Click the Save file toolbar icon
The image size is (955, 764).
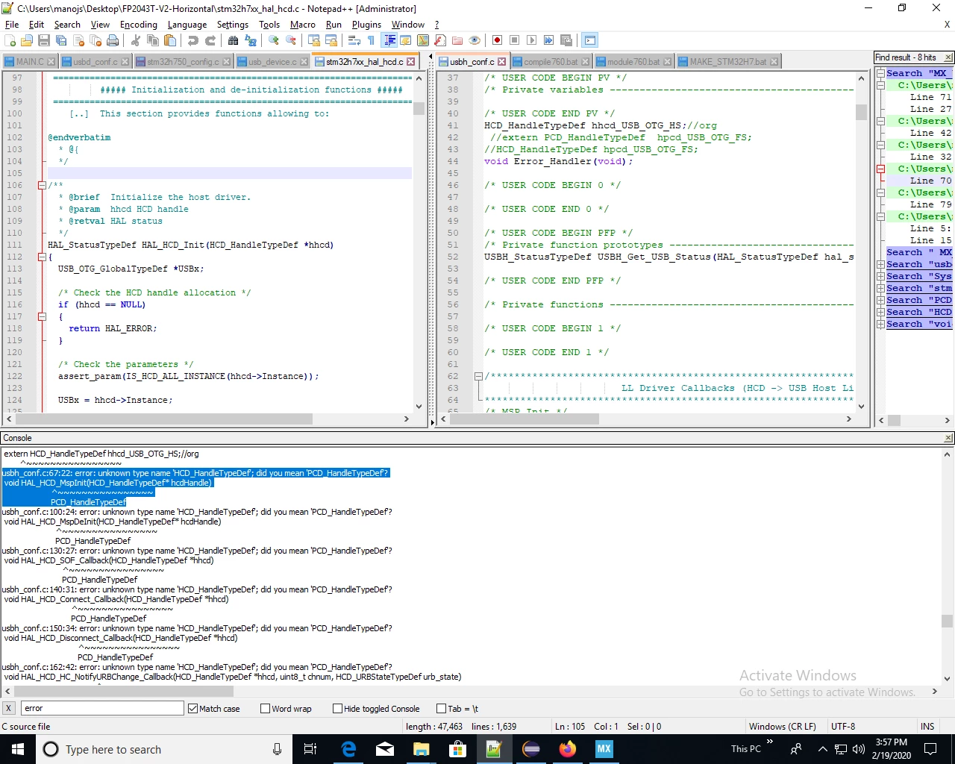tap(44, 40)
